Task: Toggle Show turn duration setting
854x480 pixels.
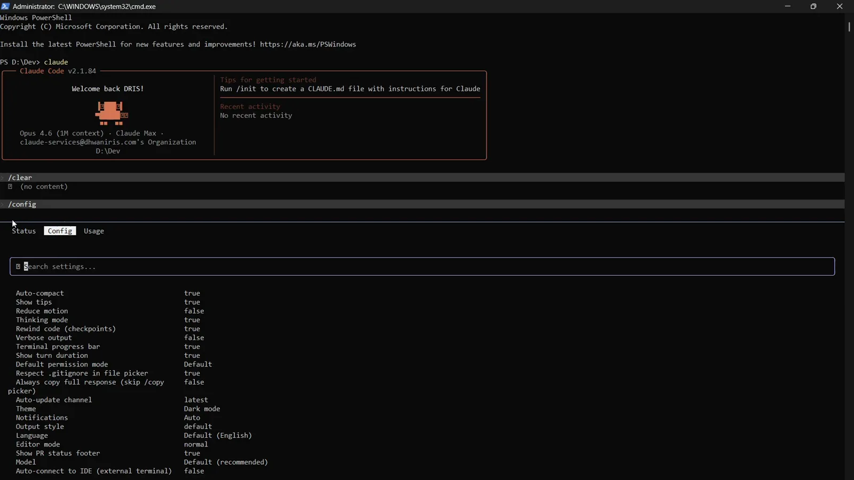Action: 108,356
